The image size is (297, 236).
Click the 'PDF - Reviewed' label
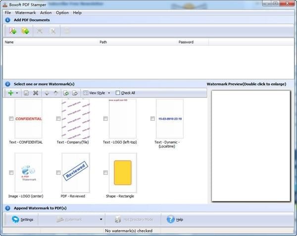pyautogui.click(x=73, y=196)
